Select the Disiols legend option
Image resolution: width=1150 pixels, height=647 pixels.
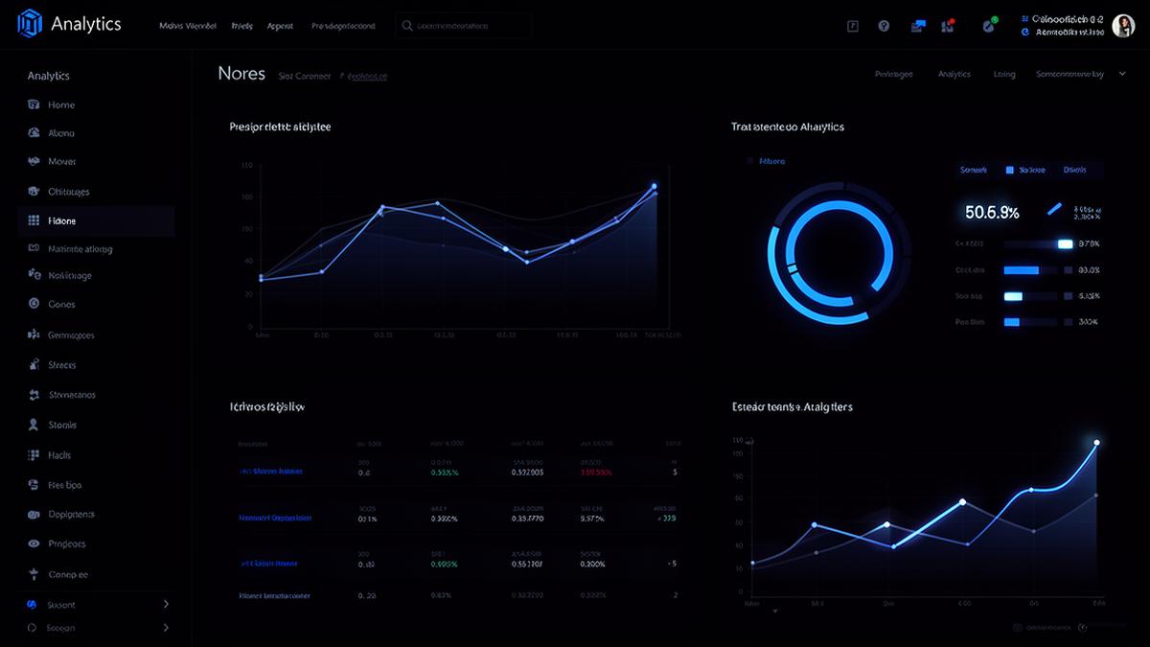pyautogui.click(x=1075, y=170)
